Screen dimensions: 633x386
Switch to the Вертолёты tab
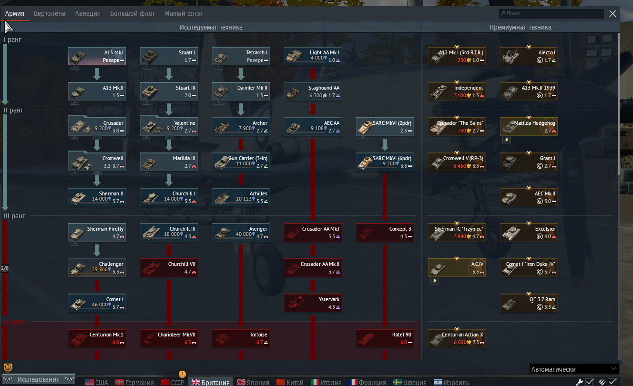click(50, 13)
